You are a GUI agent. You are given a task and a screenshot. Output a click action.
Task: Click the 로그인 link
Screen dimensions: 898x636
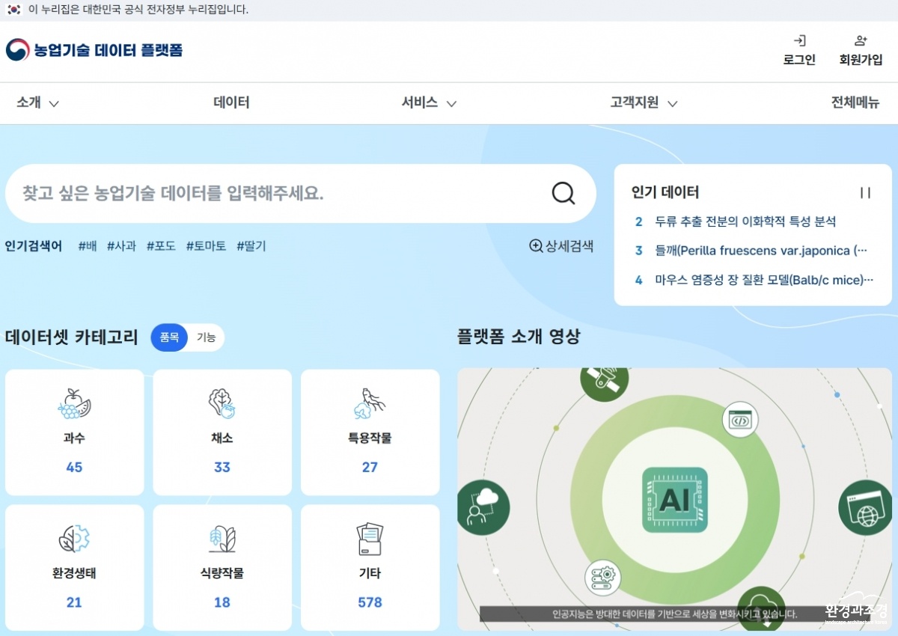click(799, 60)
